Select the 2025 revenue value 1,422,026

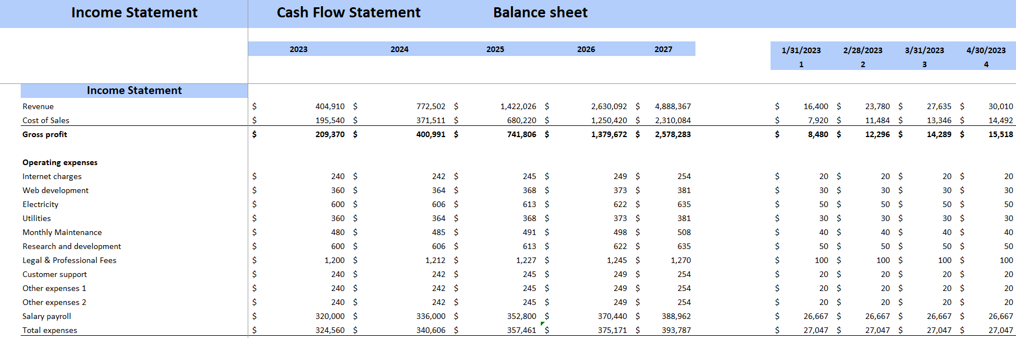point(518,106)
